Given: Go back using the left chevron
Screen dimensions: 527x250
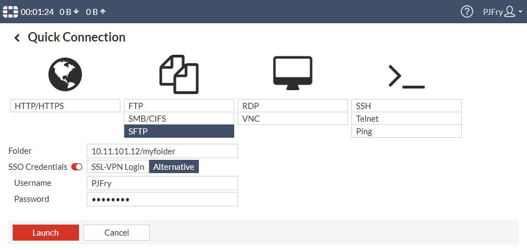Looking at the screenshot, I should click(x=17, y=38).
